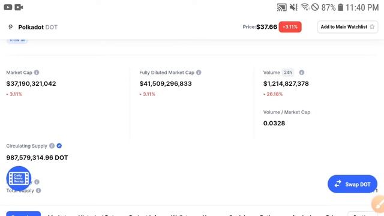Screen dimensions: 384x216
Task: Click the Polkadot coin name heading
Action: tap(31, 27)
